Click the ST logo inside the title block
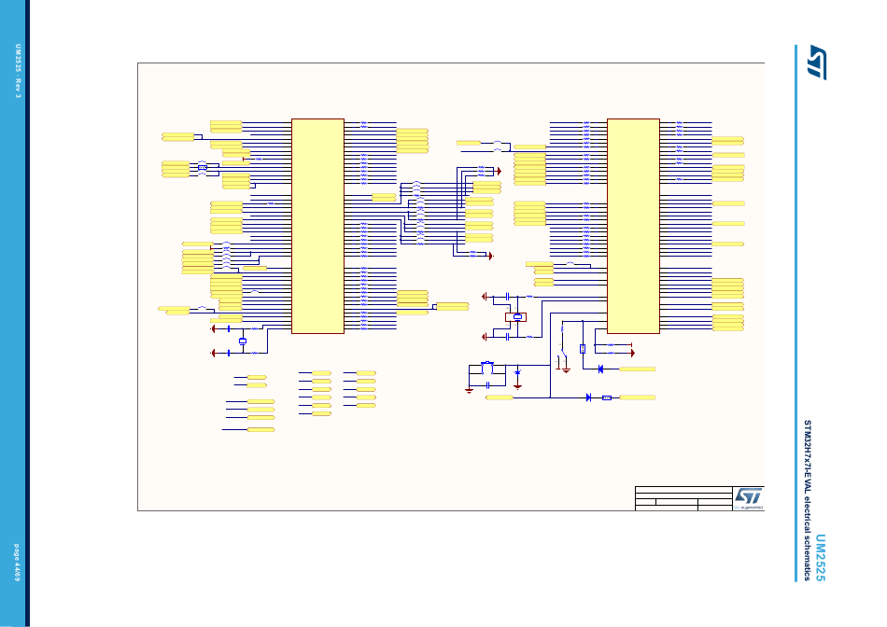 click(x=749, y=497)
